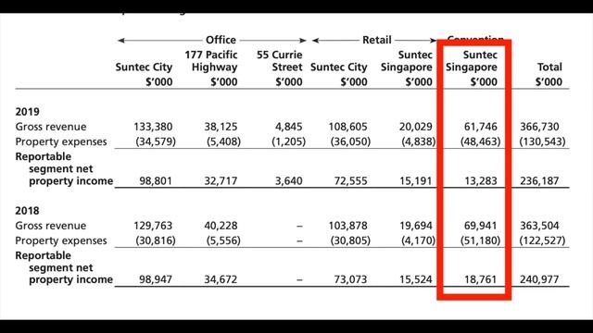Image resolution: width=593 pixels, height=333 pixels.
Task: Pick the 2018 revenue 19,694
Action: pyautogui.click(x=416, y=226)
